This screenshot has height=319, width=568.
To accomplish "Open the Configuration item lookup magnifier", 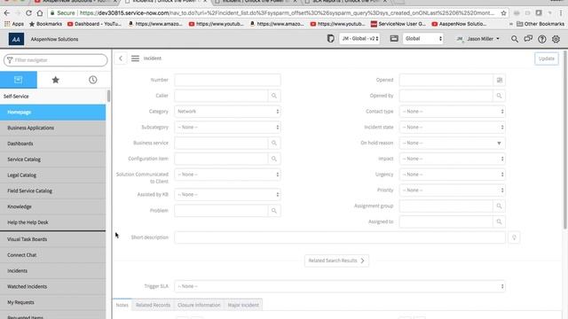I will pyautogui.click(x=274, y=159).
